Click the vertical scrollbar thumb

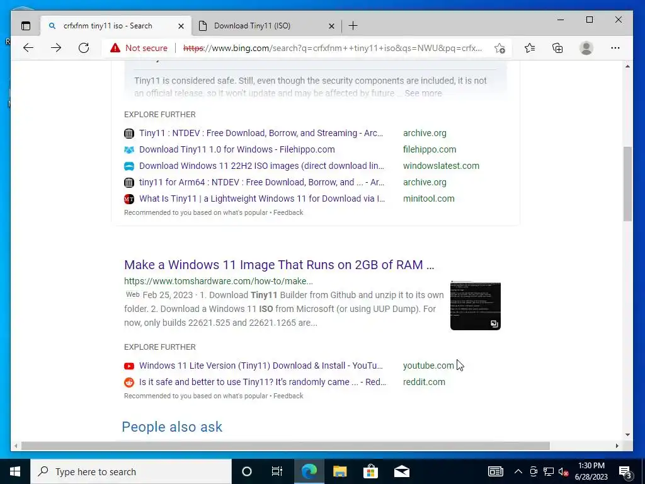click(x=627, y=183)
